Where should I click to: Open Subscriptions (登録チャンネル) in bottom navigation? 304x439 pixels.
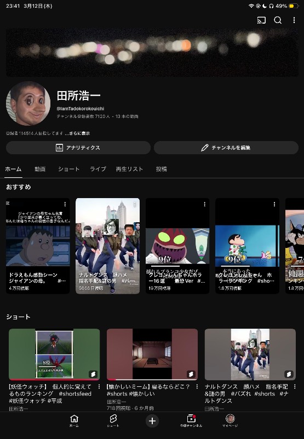(x=191, y=420)
